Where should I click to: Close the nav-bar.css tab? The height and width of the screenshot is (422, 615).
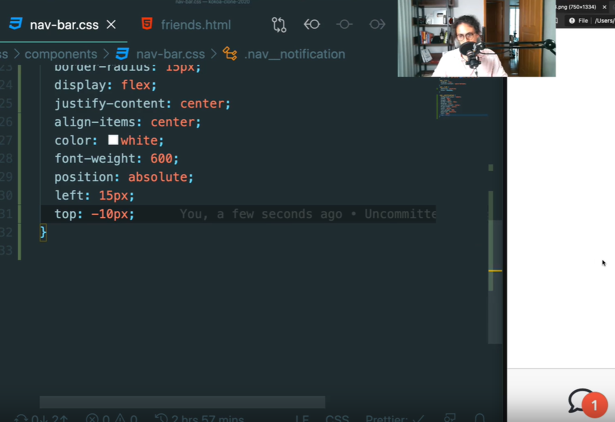click(111, 25)
